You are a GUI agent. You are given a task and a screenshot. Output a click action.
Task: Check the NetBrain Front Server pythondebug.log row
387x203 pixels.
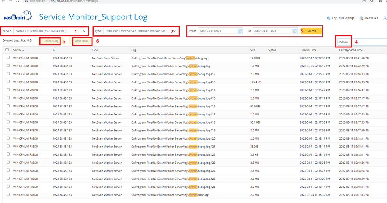point(8,58)
